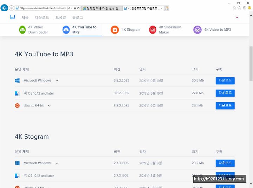Screen dimensions: 253x188
Task: Click the Korean flag language icon
Action: (x=237, y=18)
